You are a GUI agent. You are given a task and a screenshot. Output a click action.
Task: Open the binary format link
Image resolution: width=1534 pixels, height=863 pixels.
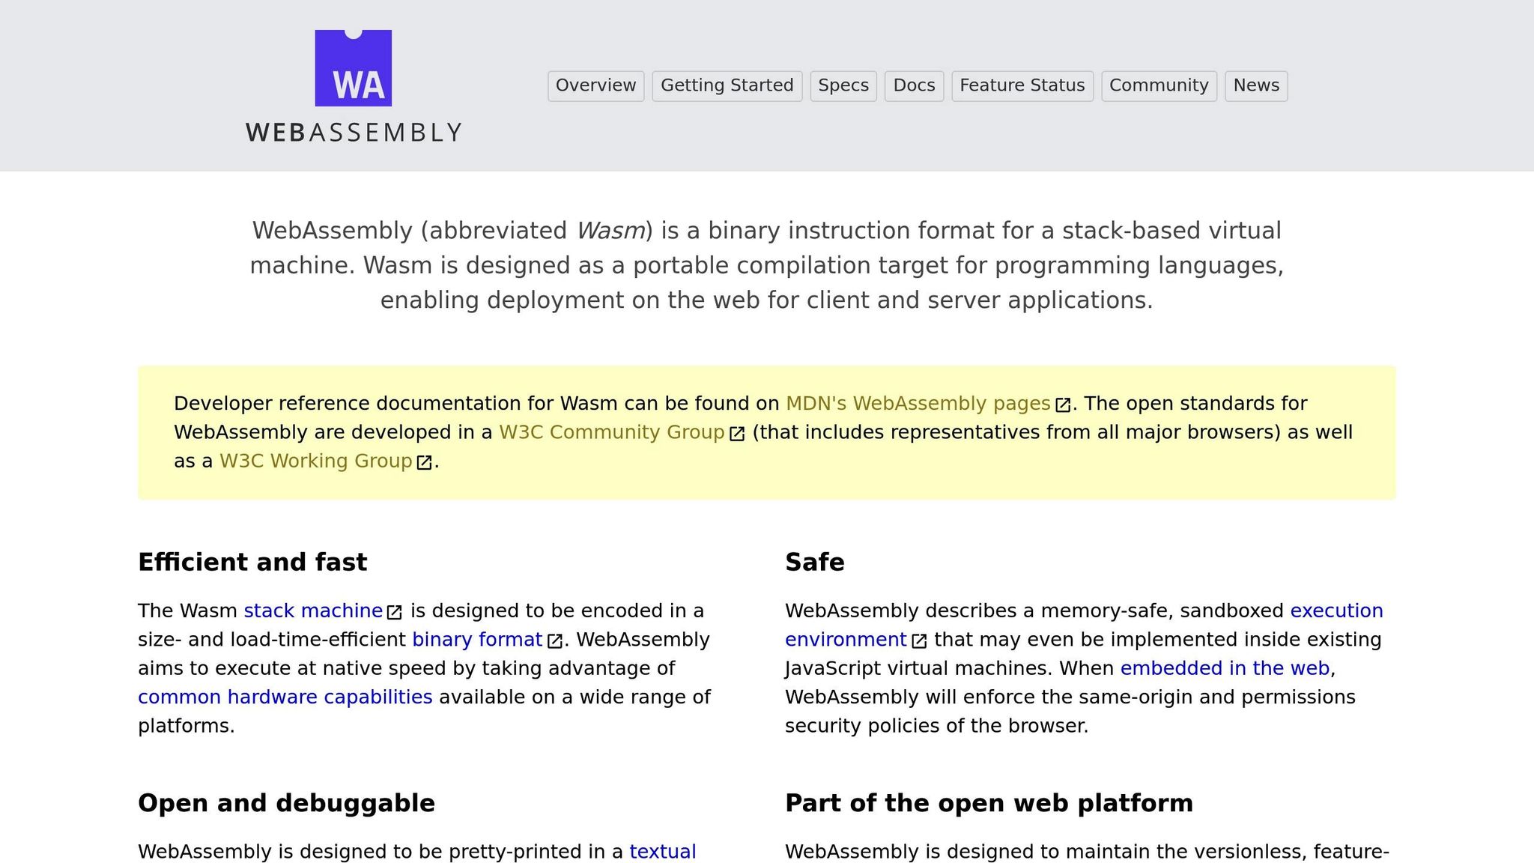point(477,640)
